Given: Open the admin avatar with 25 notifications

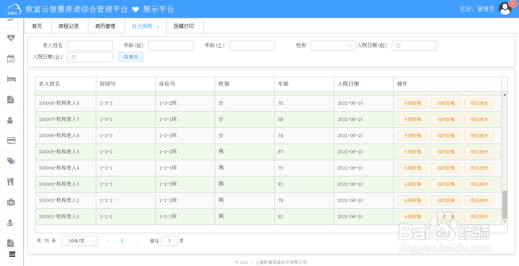Looking at the screenshot, I should point(505,9).
